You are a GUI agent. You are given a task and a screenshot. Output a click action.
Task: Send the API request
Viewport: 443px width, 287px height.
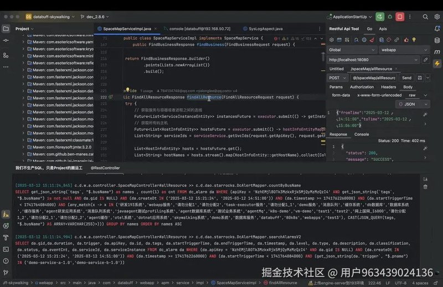(406, 78)
